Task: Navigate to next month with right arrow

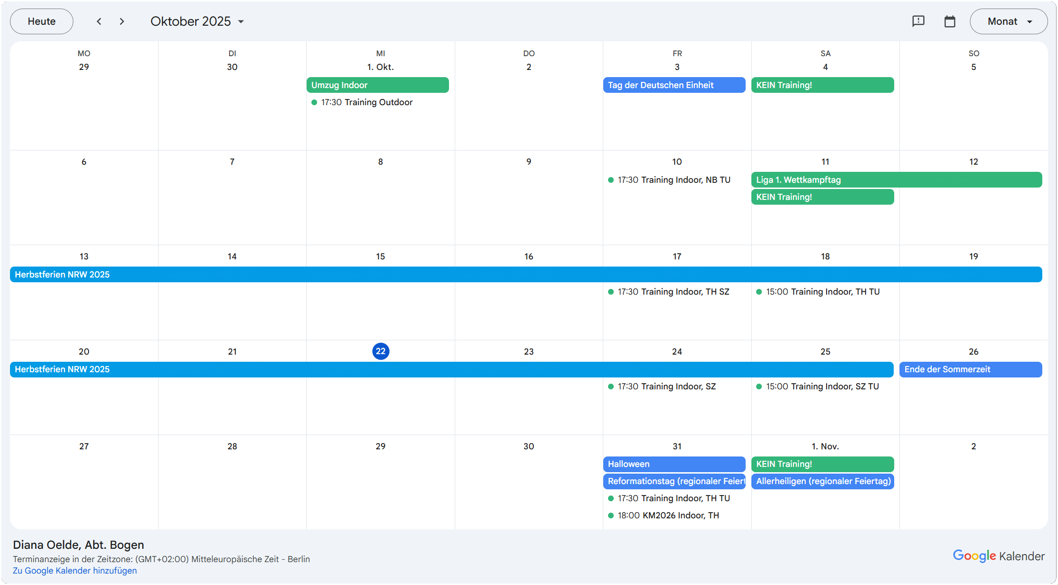Action: click(121, 21)
